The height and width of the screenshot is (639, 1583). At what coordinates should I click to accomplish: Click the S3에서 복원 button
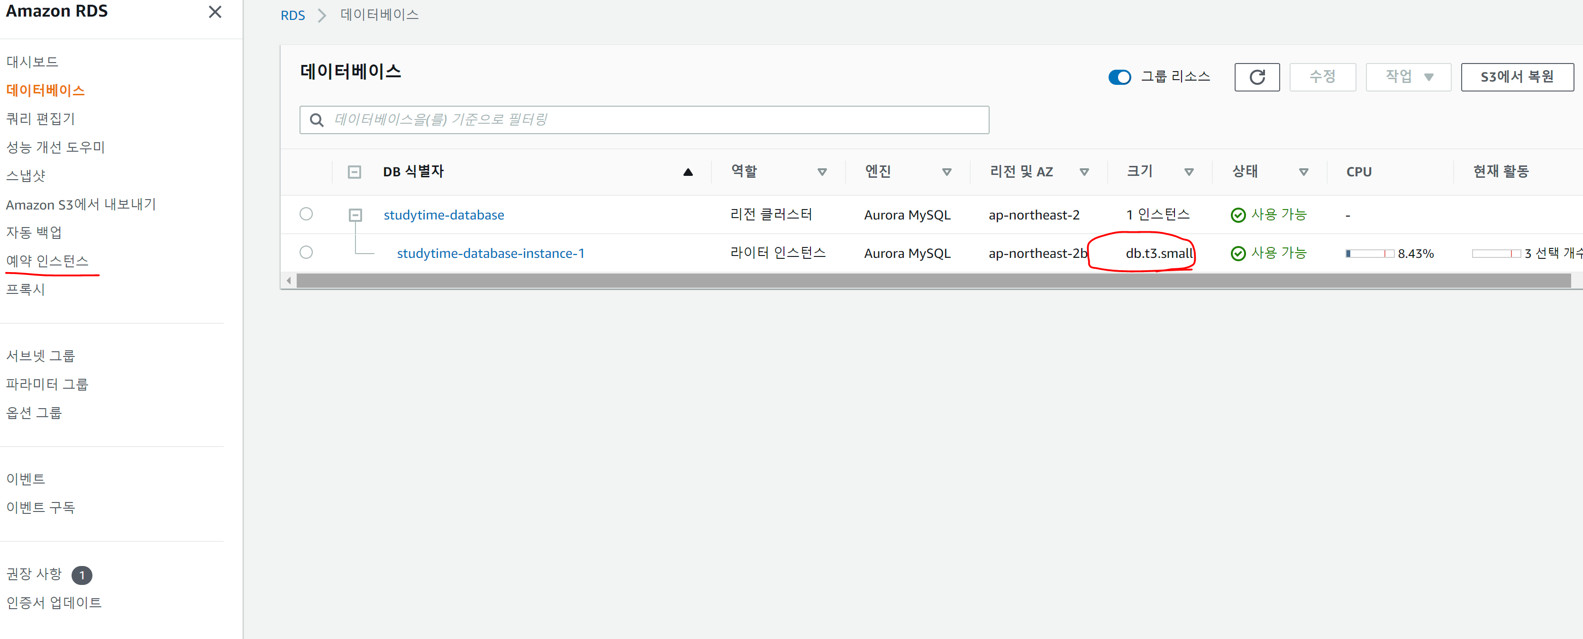coord(1516,77)
